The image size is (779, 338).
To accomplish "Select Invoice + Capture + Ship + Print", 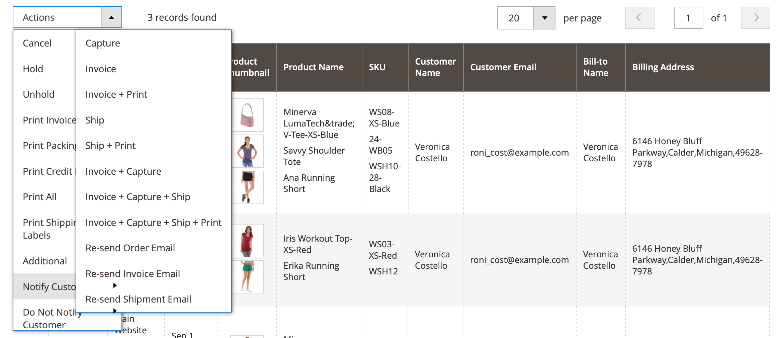I will pyautogui.click(x=154, y=223).
